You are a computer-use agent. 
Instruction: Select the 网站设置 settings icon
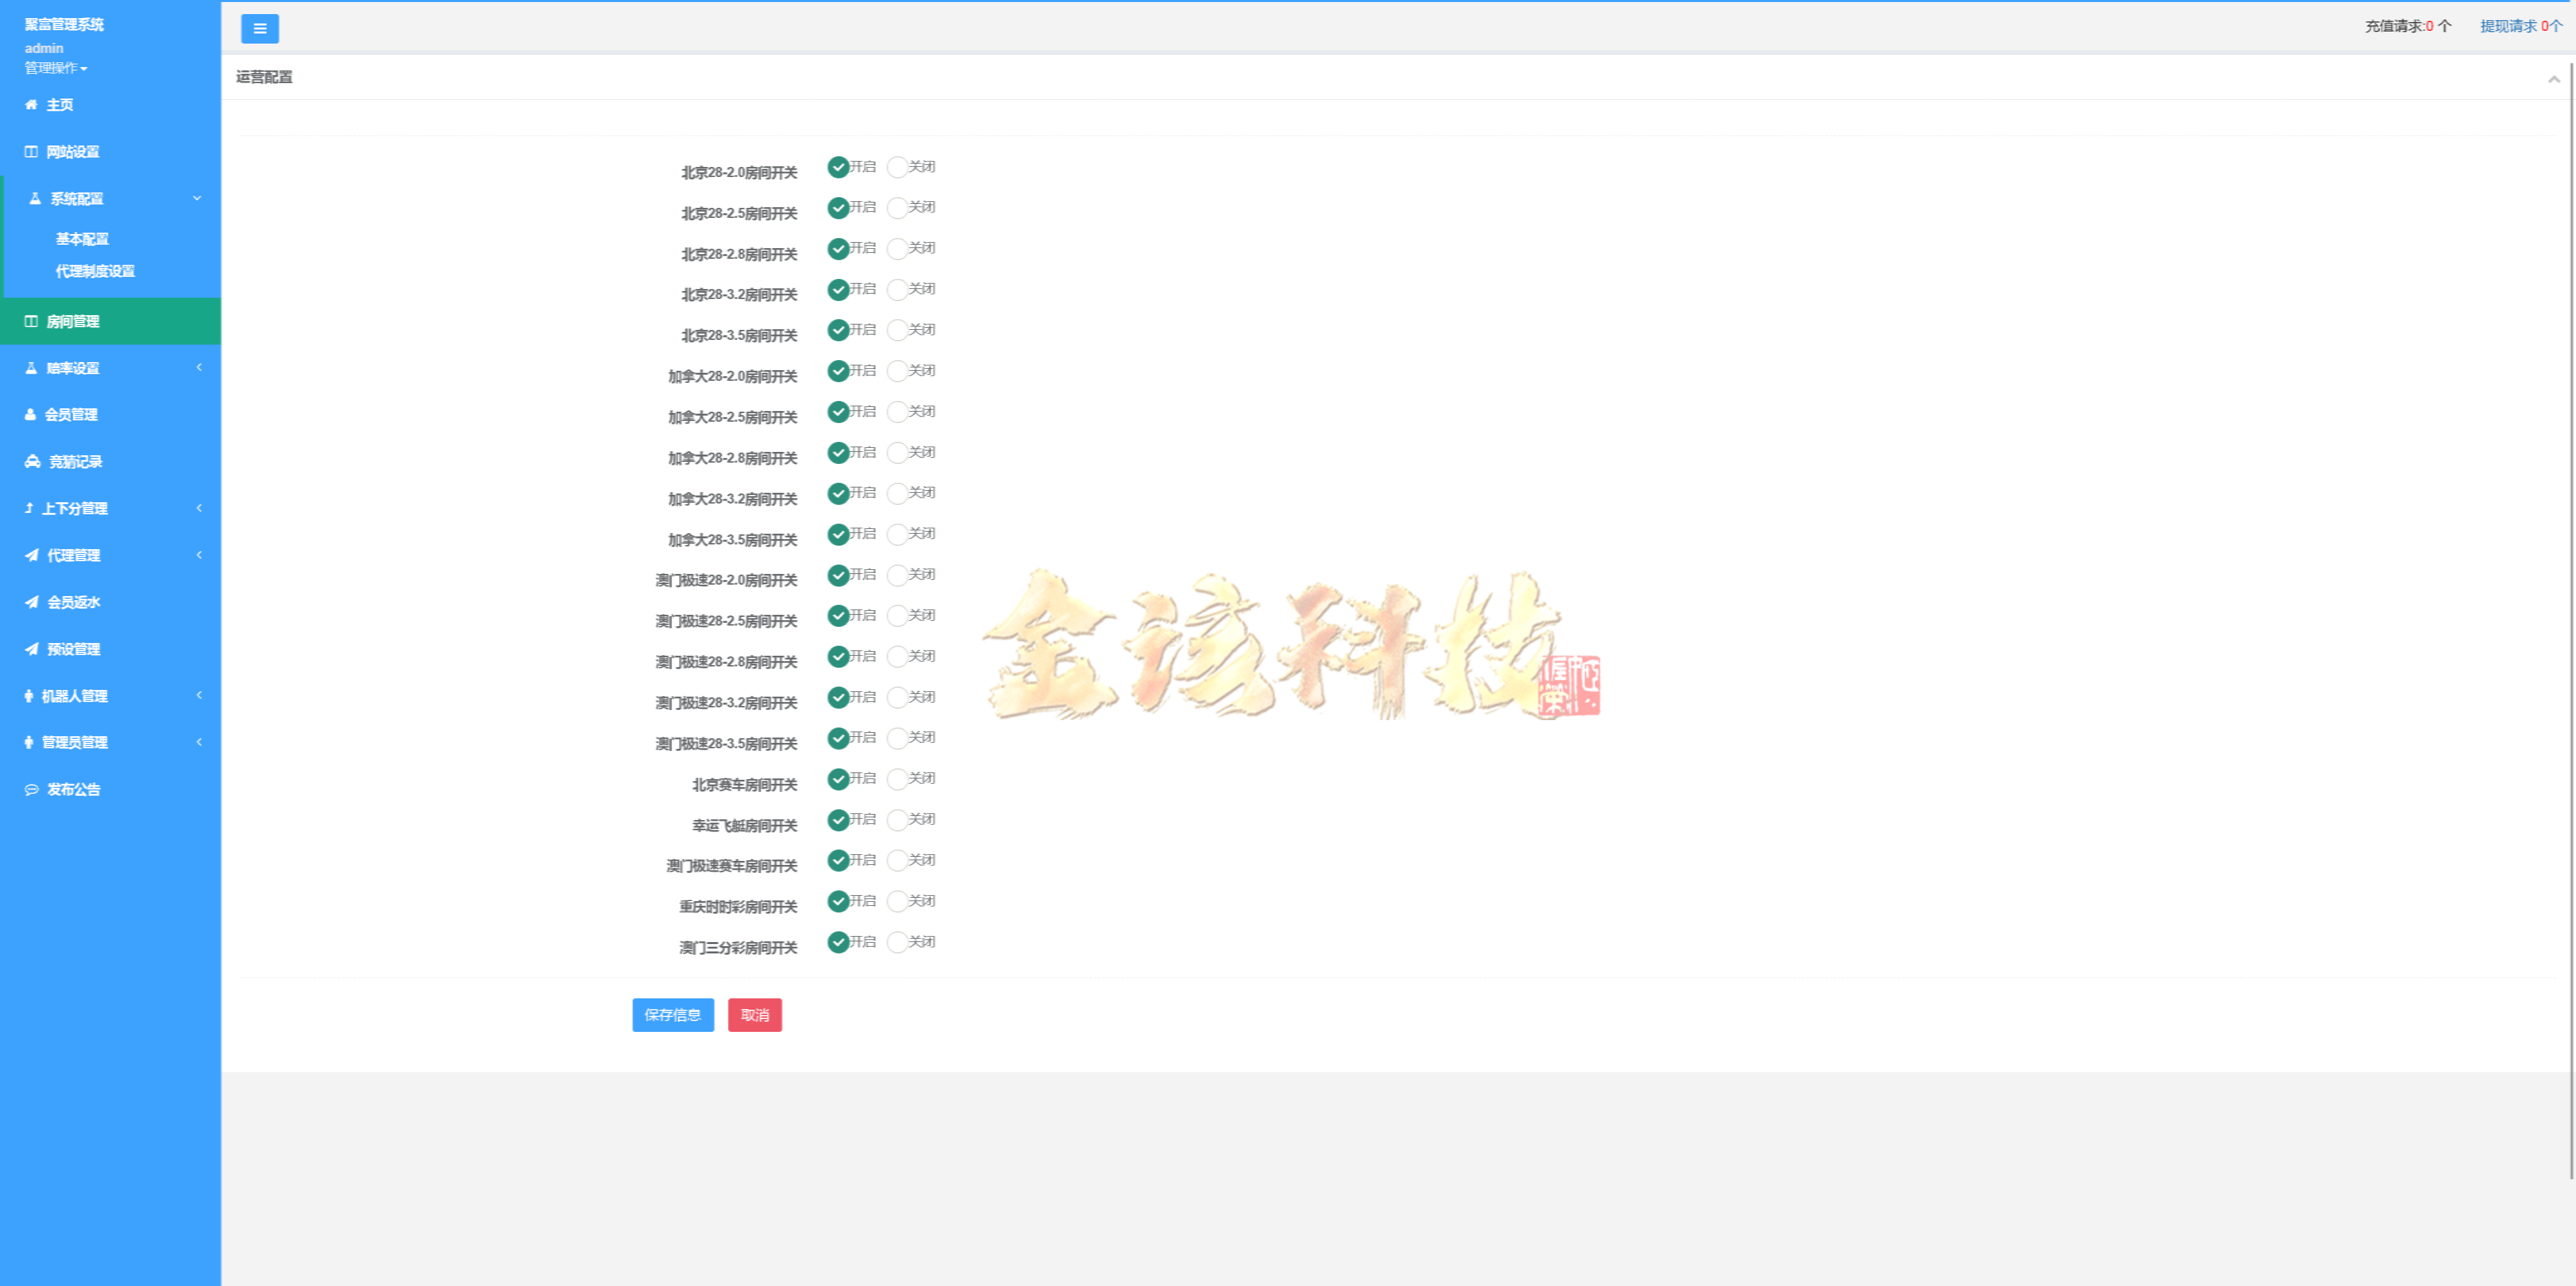tap(30, 151)
